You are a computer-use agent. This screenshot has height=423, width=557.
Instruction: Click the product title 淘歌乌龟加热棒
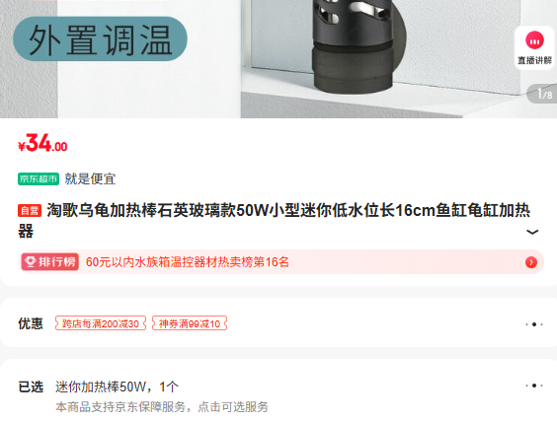pos(274,220)
